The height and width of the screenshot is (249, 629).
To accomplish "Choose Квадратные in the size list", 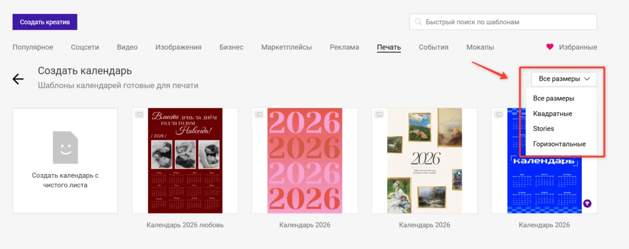I will click(552, 114).
